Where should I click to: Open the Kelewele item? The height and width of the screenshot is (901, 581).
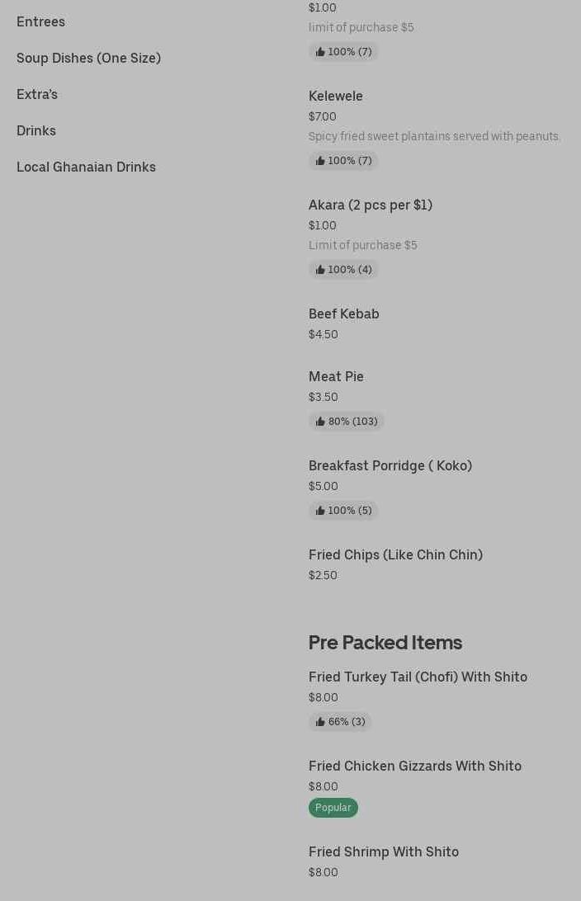click(x=335, y=96)
